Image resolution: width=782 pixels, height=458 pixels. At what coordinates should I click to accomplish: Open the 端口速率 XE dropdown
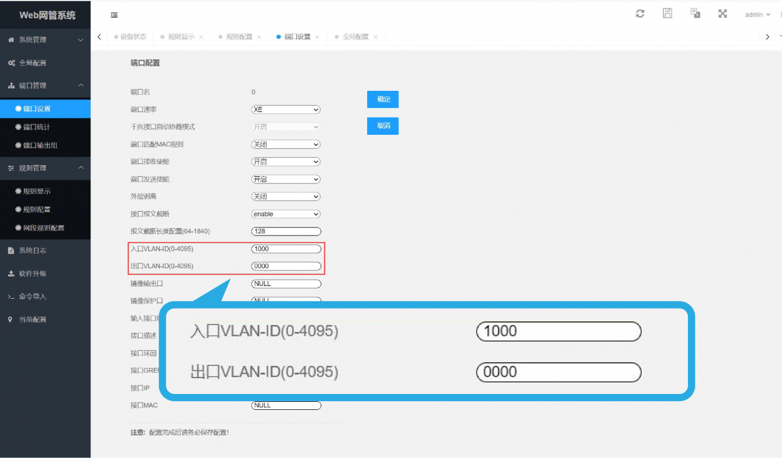click(x=286, y=110)
